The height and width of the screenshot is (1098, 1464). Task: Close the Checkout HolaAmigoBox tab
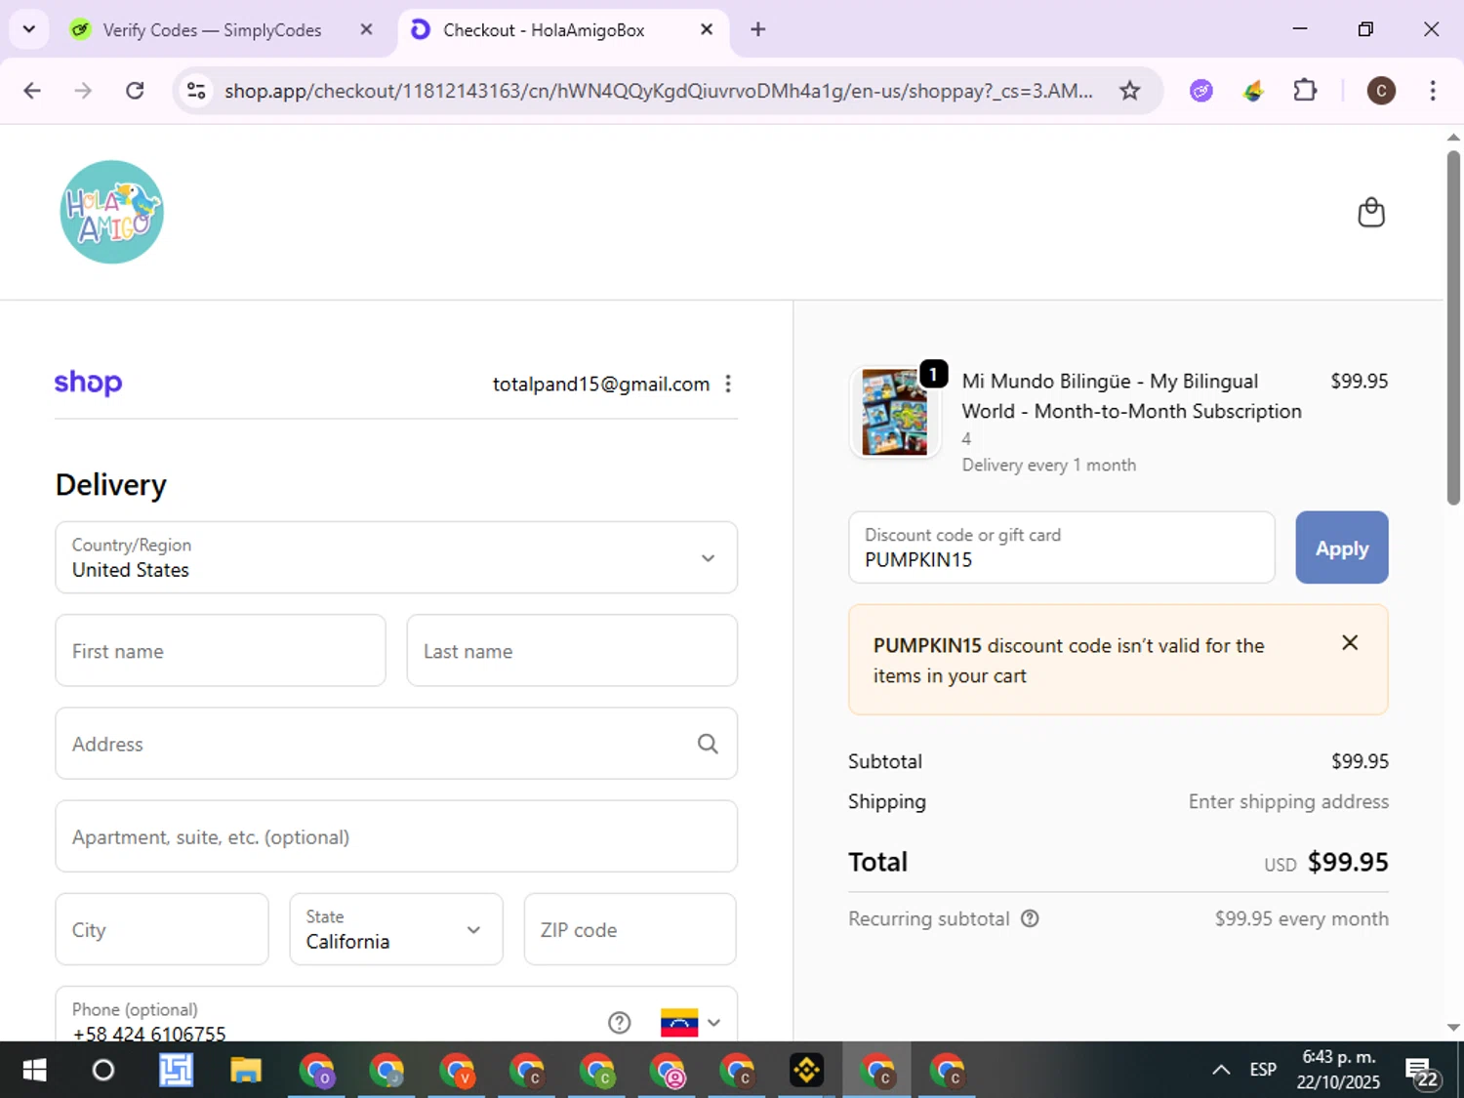pyautogui.click(x=707, y=29)
